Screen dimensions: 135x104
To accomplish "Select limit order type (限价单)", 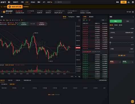I will click(111, 25).
